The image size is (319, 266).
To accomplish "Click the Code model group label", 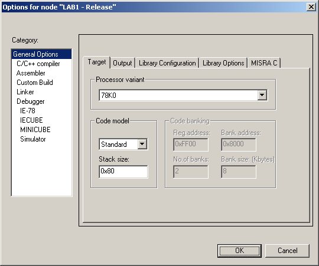I will 112,121.
